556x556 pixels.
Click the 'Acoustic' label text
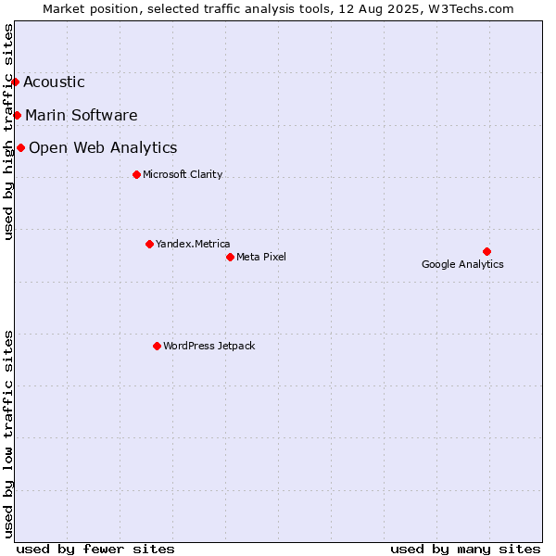click(x=54, y=82)
